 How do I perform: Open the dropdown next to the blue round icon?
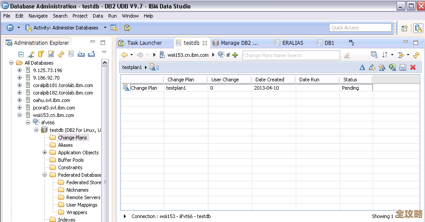tap(18, 27)
